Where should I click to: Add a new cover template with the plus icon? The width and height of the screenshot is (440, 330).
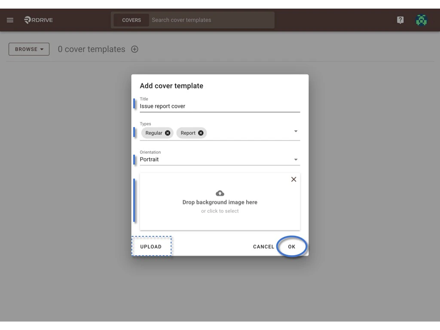[x=134, y=49]
